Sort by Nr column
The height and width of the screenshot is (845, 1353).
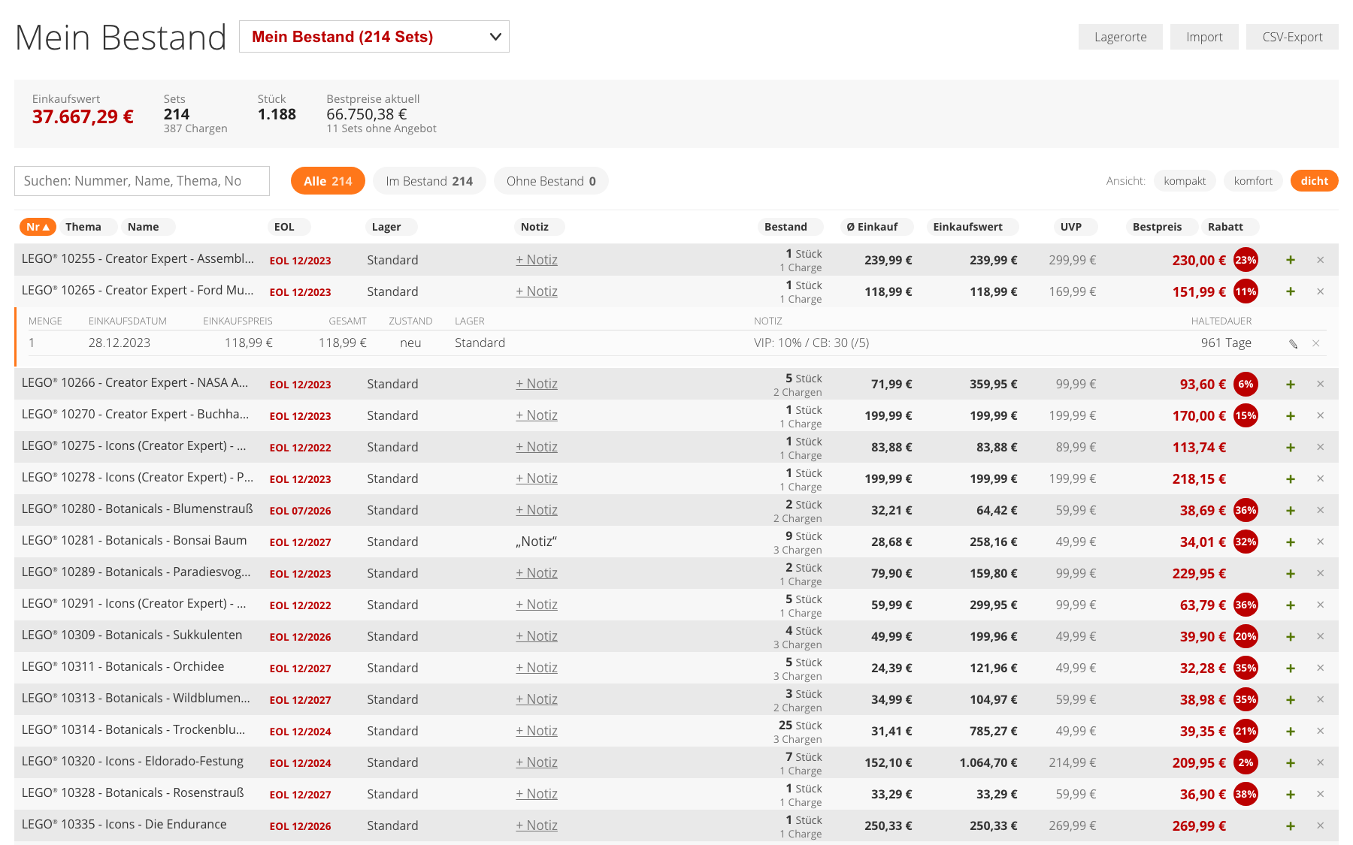point(38,227)
